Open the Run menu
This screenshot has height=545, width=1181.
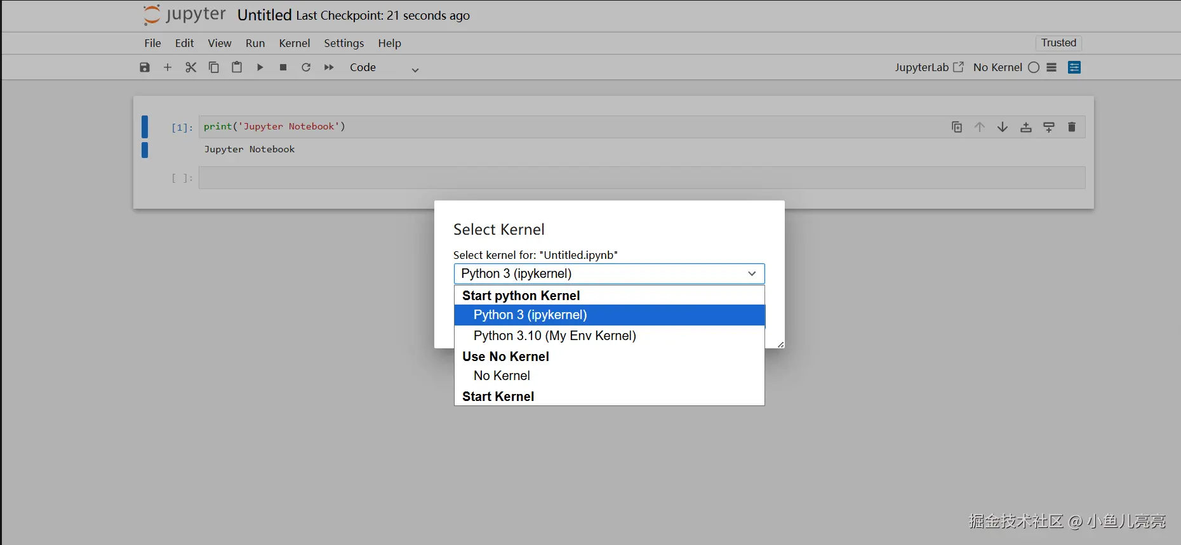255,43
